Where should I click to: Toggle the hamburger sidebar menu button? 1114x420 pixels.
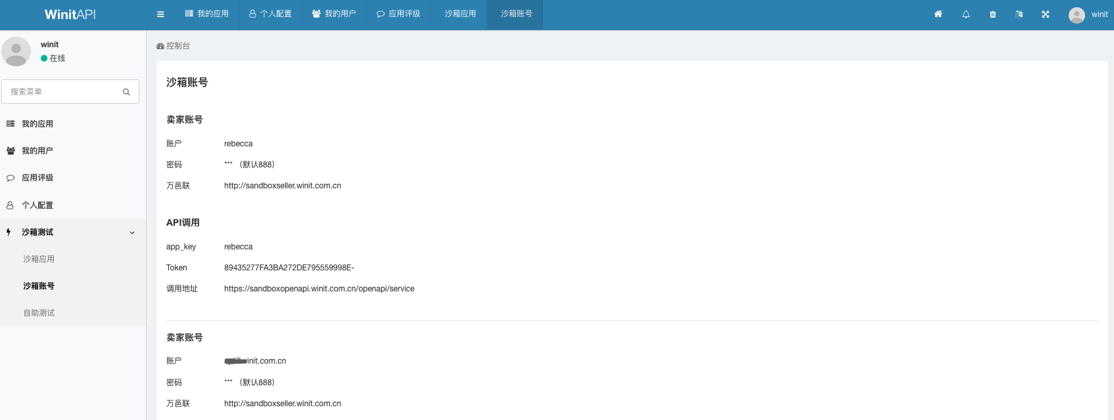[160, 14]
